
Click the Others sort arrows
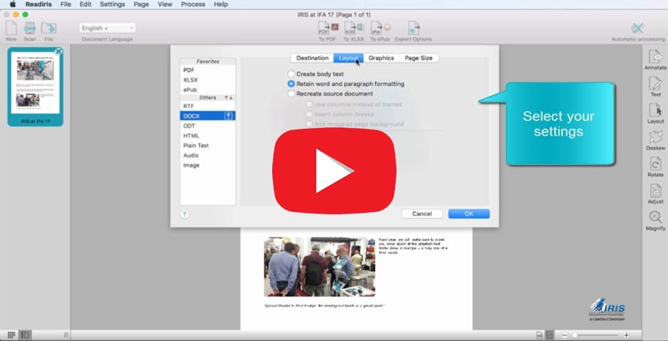(x=229, y=97)
